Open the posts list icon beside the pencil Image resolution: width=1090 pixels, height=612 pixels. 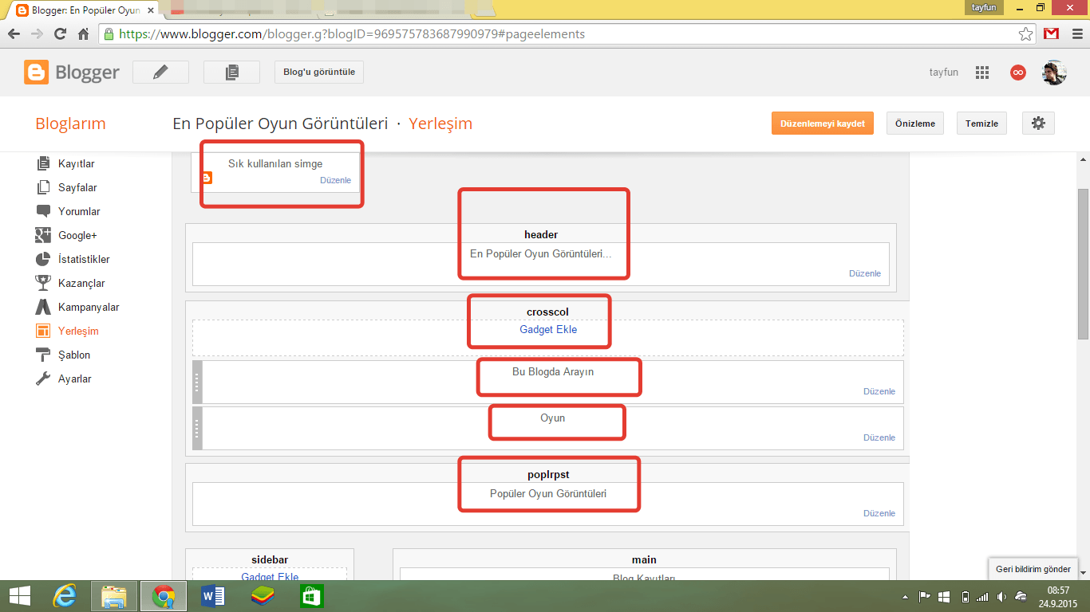231,73
